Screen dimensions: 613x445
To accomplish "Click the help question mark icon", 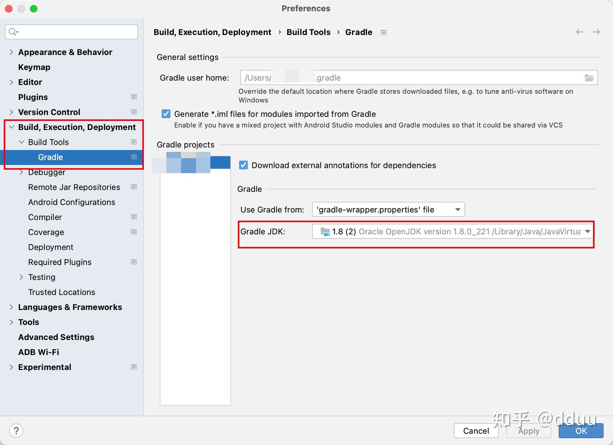I will click(x=16, y=431).
